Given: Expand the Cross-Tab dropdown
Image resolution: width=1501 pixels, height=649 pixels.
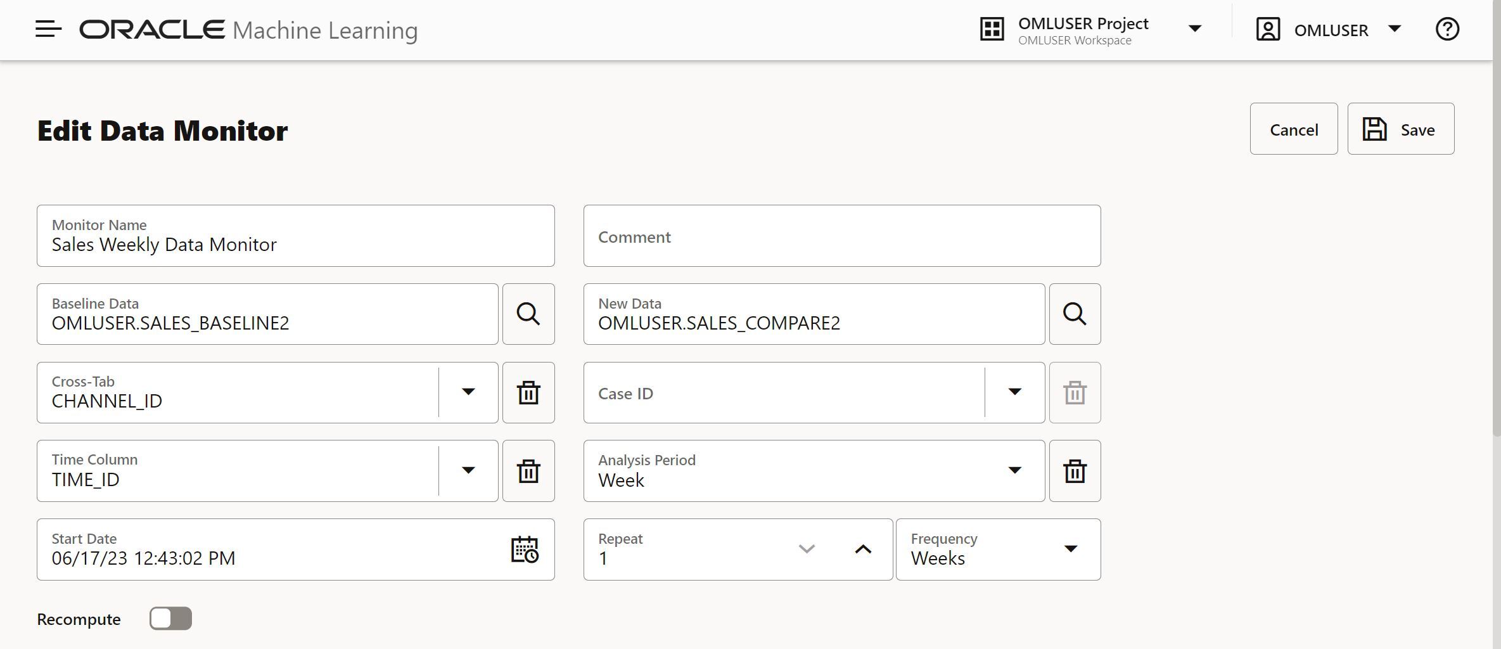Looking at the screenshot, I should 468,392.
